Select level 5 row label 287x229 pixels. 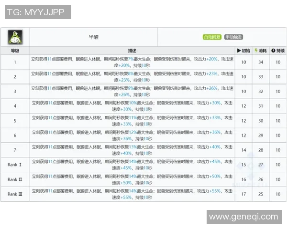(15, 121)
